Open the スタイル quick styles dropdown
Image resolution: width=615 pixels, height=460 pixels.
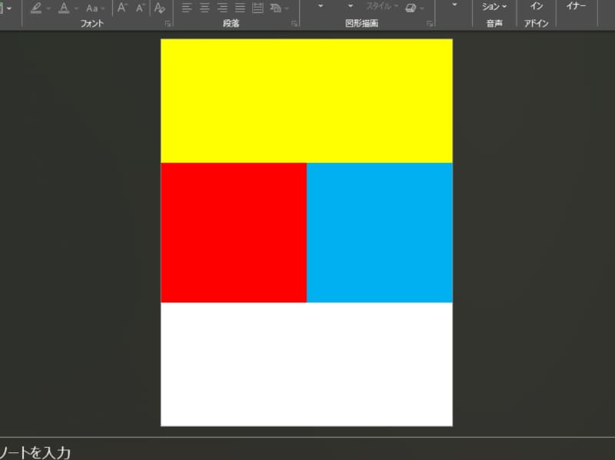(x=382, y=6)
